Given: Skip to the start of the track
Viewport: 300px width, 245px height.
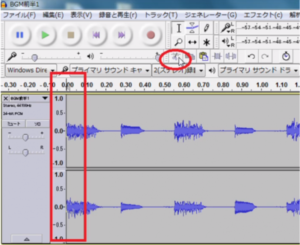Looking at the screenshot, I should 95,35.
